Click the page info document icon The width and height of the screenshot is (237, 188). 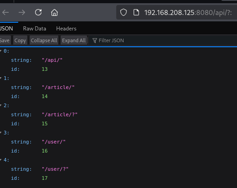click(x=136, y=12)
